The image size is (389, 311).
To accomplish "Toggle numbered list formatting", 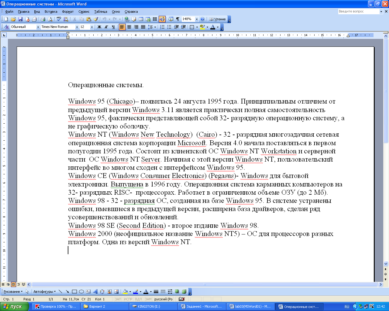I will 162,27.
